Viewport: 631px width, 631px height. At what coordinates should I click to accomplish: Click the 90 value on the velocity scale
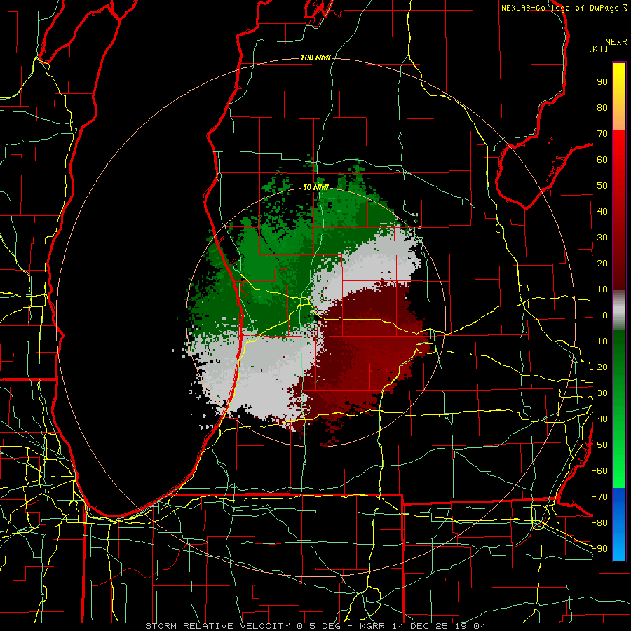(x=602, y=82)
